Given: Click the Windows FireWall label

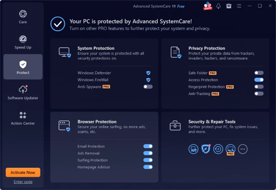Looking at the screenshot, I should [x=93, y=80].
